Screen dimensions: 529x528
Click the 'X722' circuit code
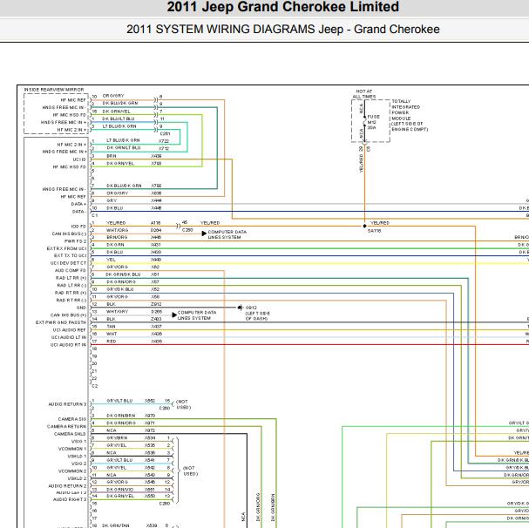point(164,141)
